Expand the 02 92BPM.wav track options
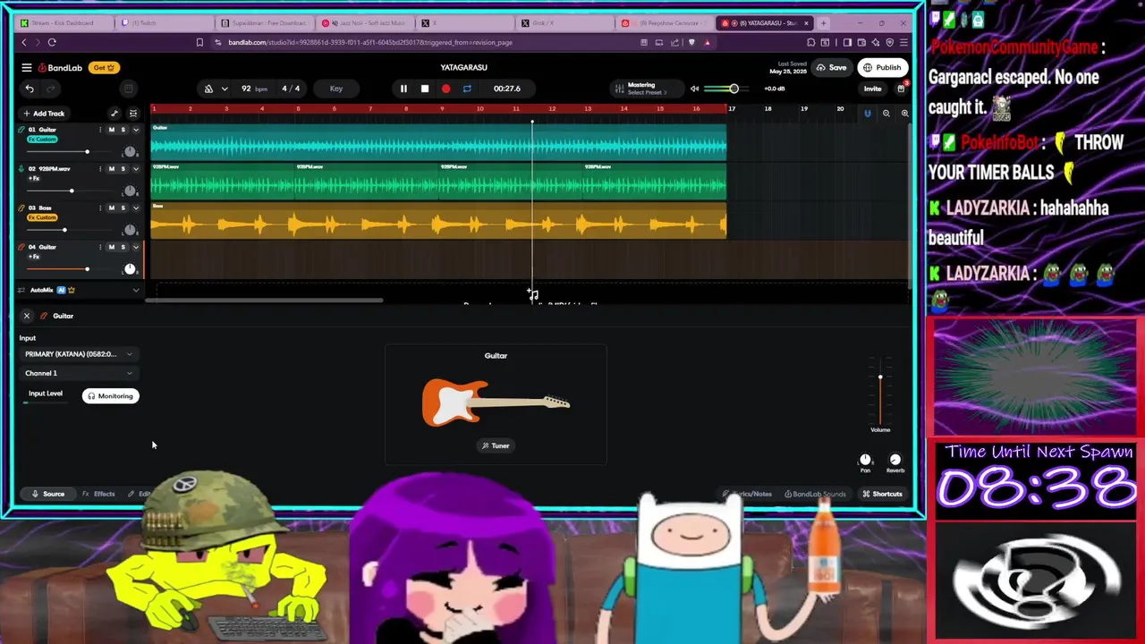Image resolution: width=1145 pixels, height=644 pixels. point(136,168)
